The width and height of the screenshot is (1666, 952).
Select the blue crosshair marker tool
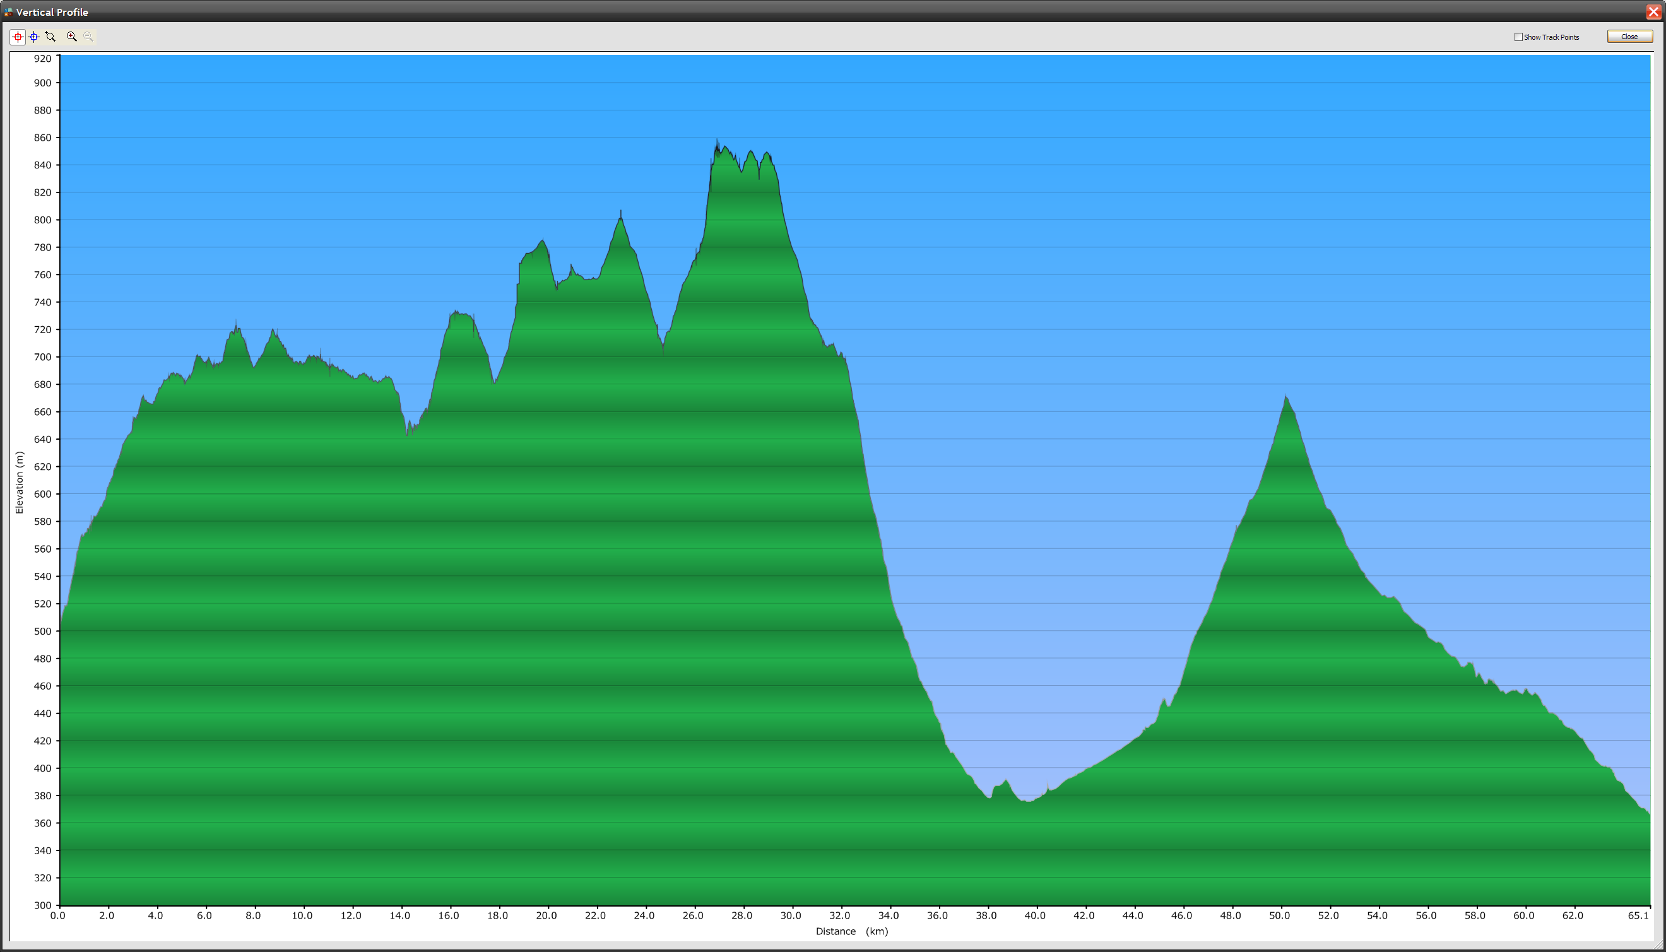click(x=34, y=37)
